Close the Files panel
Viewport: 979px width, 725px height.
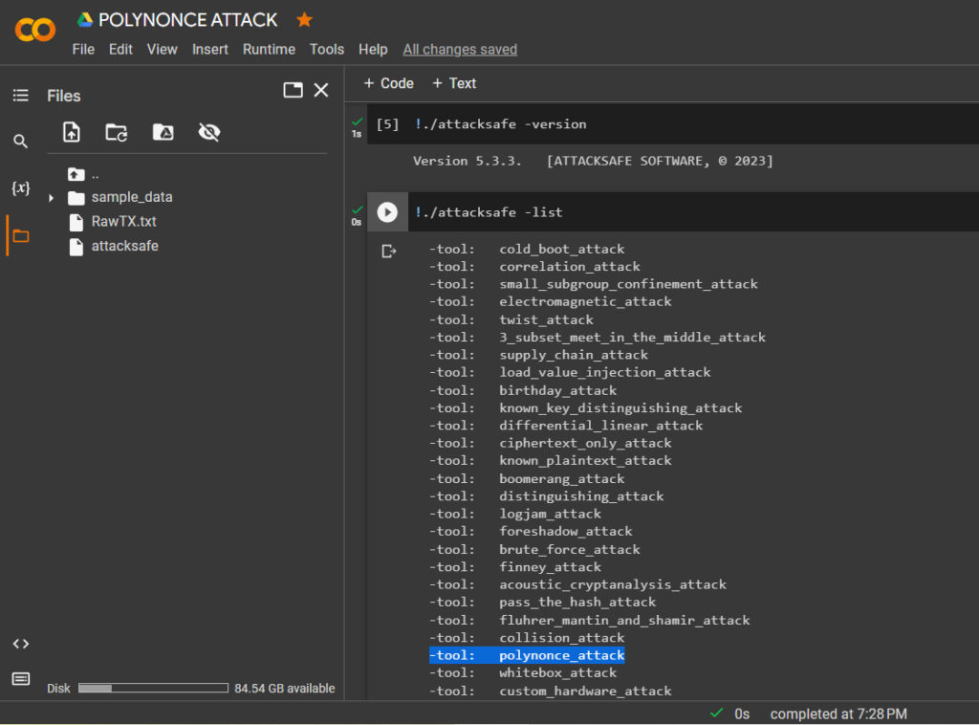click(x=321, y=91)
